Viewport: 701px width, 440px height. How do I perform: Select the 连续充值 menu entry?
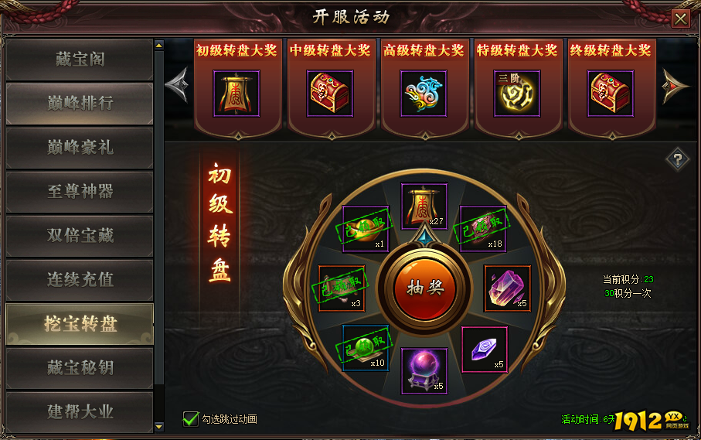click(80, 280)
